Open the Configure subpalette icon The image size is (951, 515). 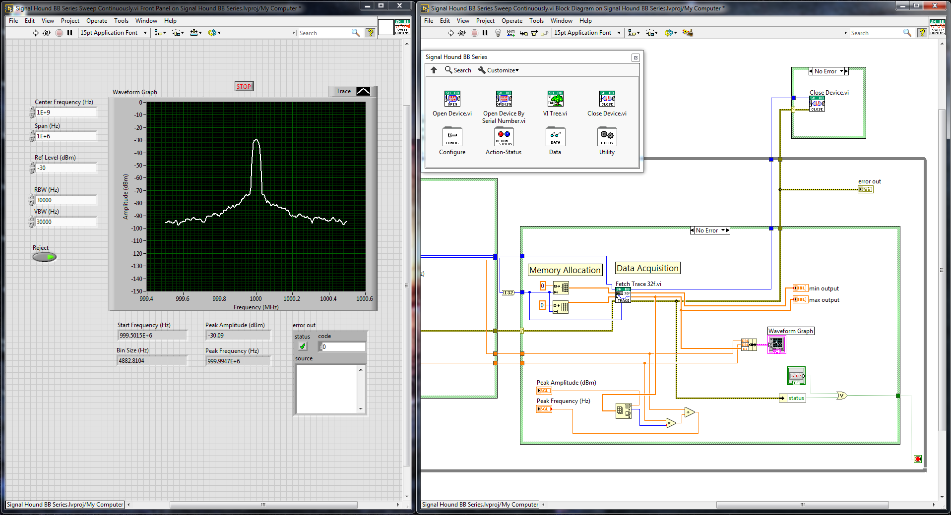[452, 137]
